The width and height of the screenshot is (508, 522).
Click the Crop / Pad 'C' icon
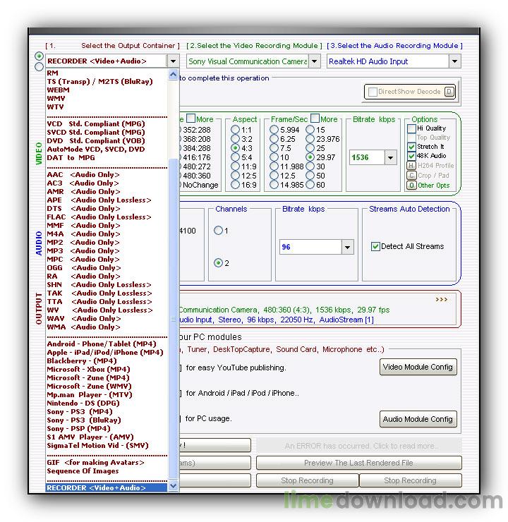coord(411,176)
